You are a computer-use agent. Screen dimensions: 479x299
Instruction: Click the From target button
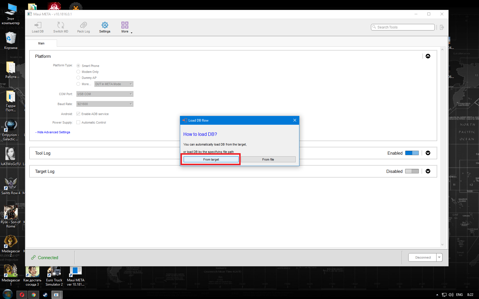[211, 159]
